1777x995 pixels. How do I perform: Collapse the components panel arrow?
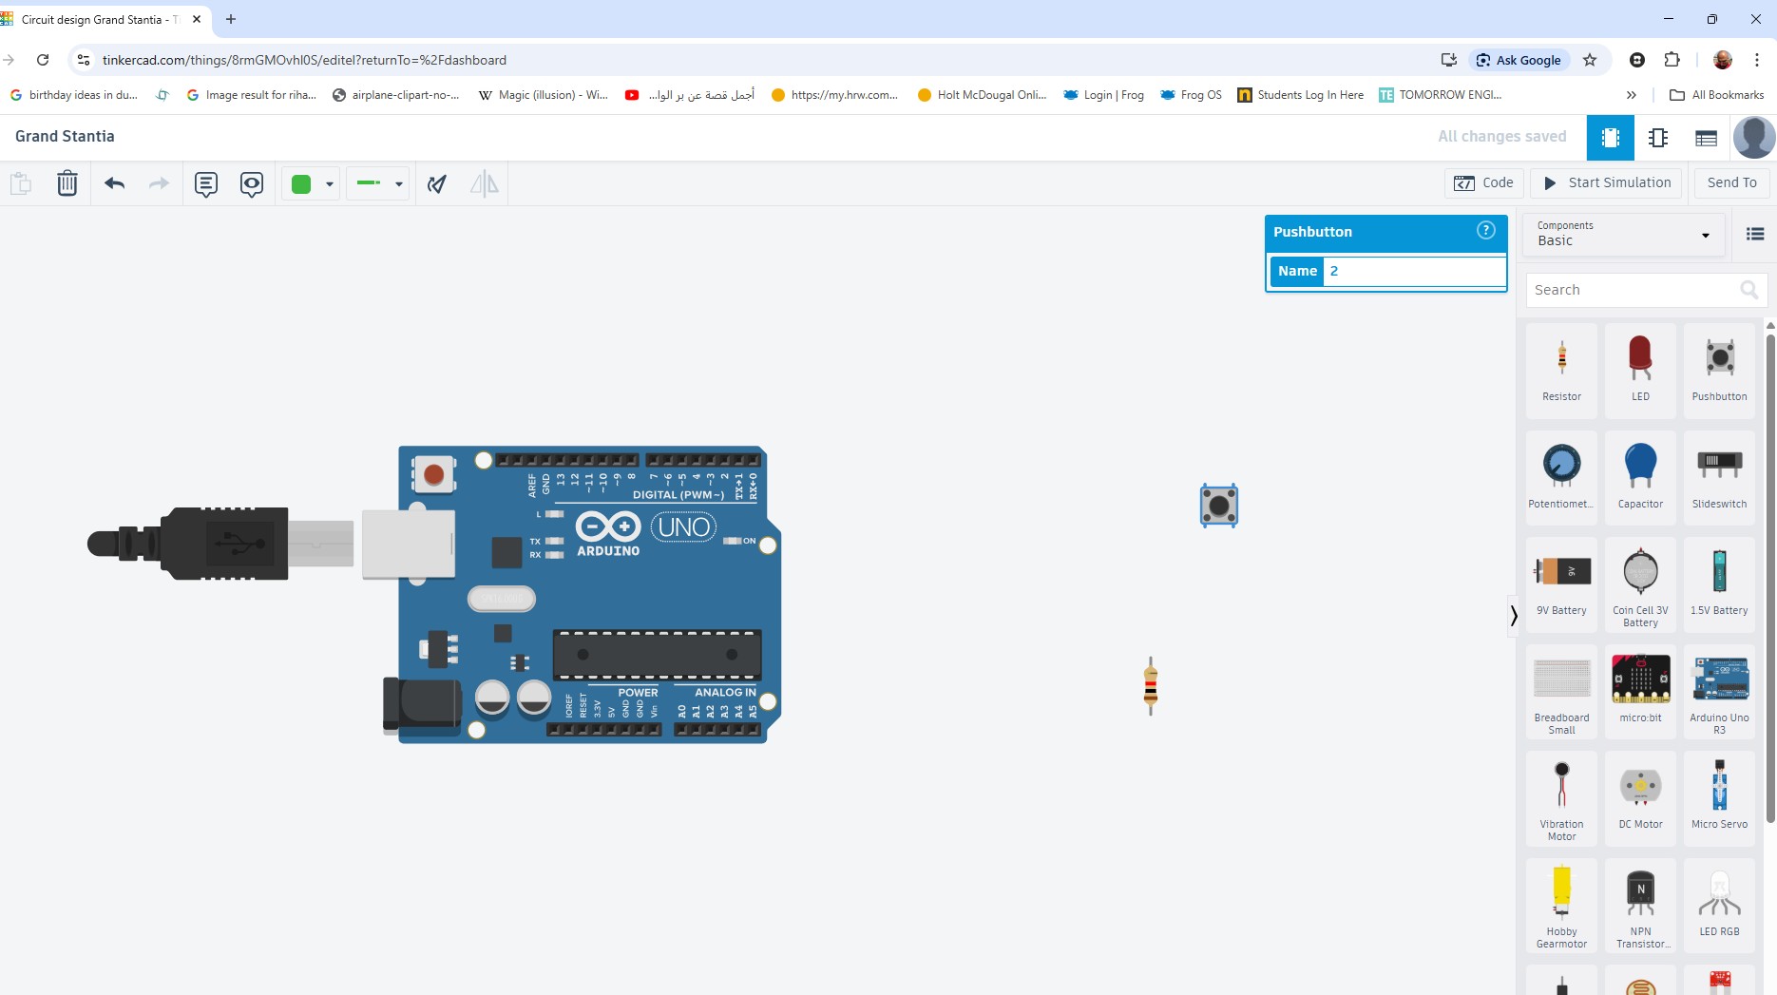(x=1513, y=616)
